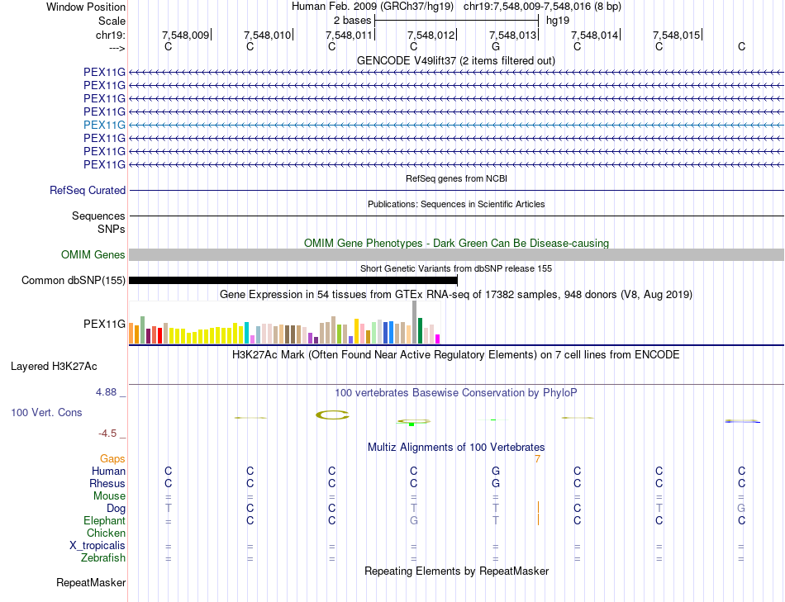Click the header text Human Feb. 2009 (GRCh37/hg19)

point(373,7)
